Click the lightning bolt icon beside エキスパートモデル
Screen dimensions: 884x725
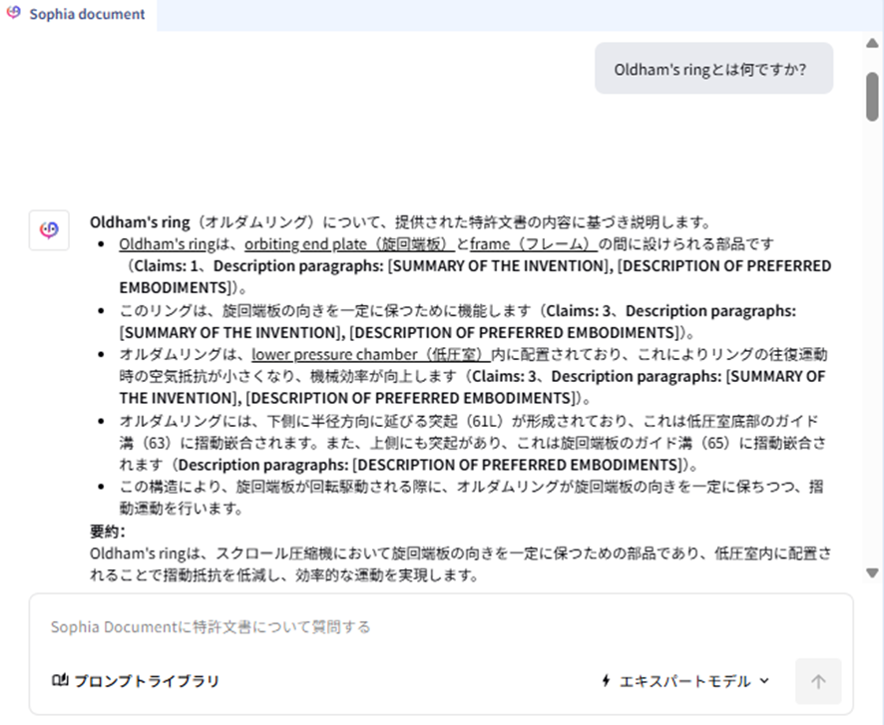606,681
